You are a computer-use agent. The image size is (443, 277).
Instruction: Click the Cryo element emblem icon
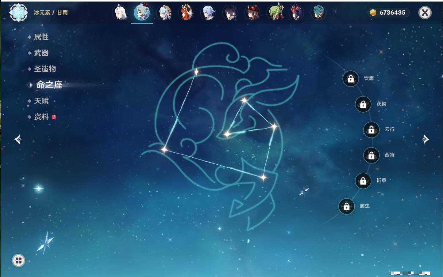(18, 12)
